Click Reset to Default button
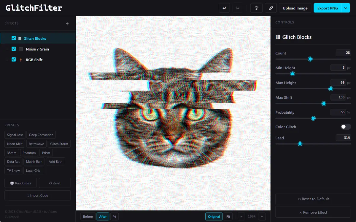 (313, 199)
